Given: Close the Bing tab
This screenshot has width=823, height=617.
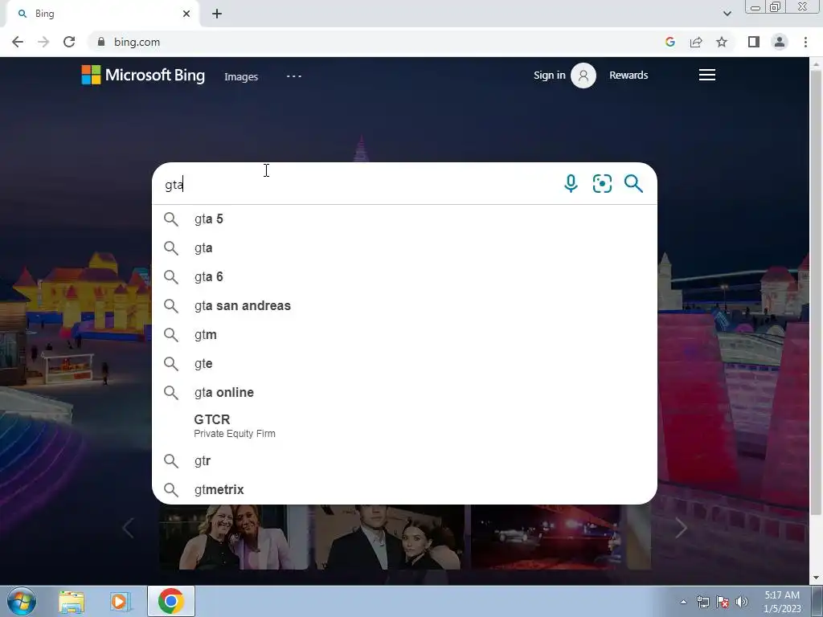Looking at the screenshot, I should (x=186, y=14).
